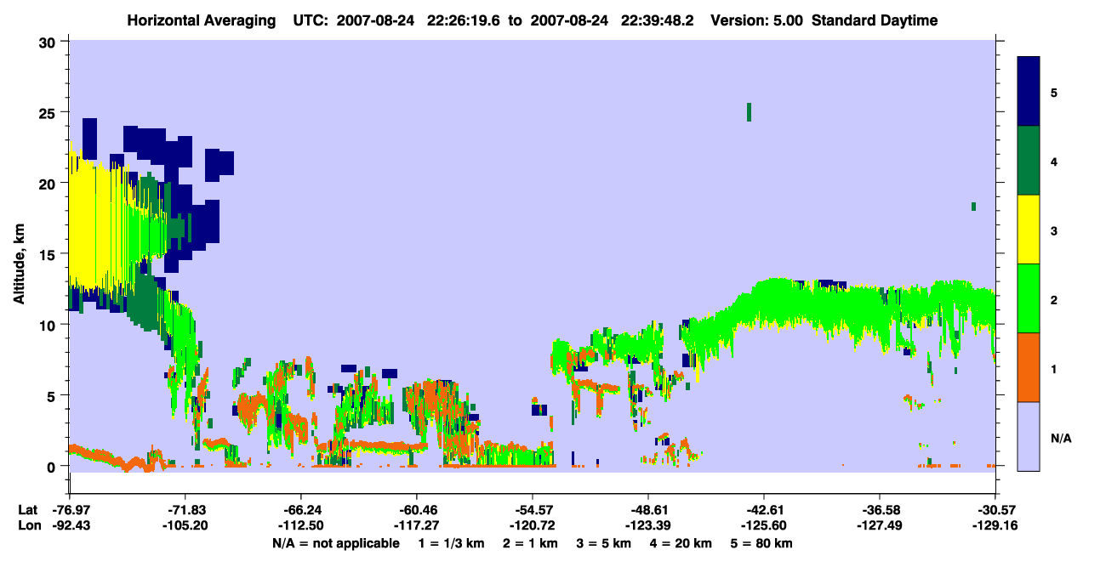Click the '2 = 1 km' footnote
Viewport: 1106px width, 567px height.
pyautogui.click(x=530, y=543)
